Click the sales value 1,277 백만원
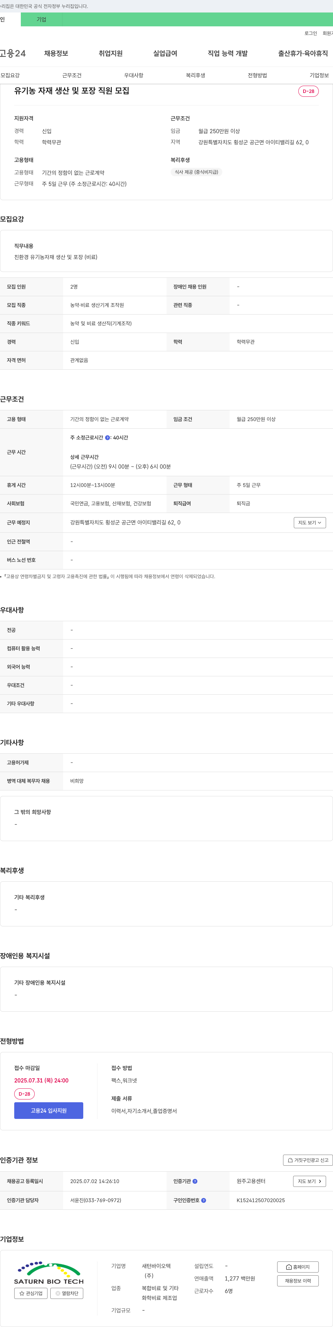Screen dimensions: 333x1327 pyautogui.click(x=240, y=1278)
